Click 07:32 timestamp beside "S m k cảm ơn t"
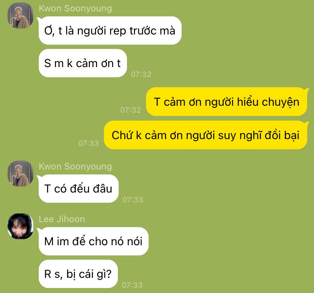314x293 pixels. [141, 74]
